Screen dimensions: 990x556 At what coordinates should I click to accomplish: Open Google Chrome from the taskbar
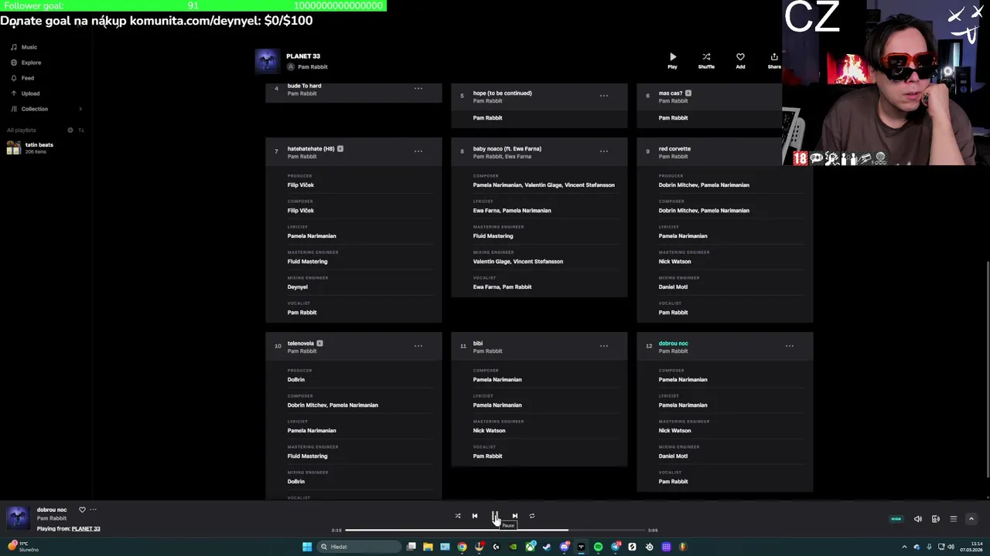coord(462,547)
